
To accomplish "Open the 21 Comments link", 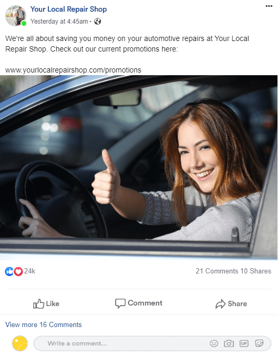I will point(217,271).
